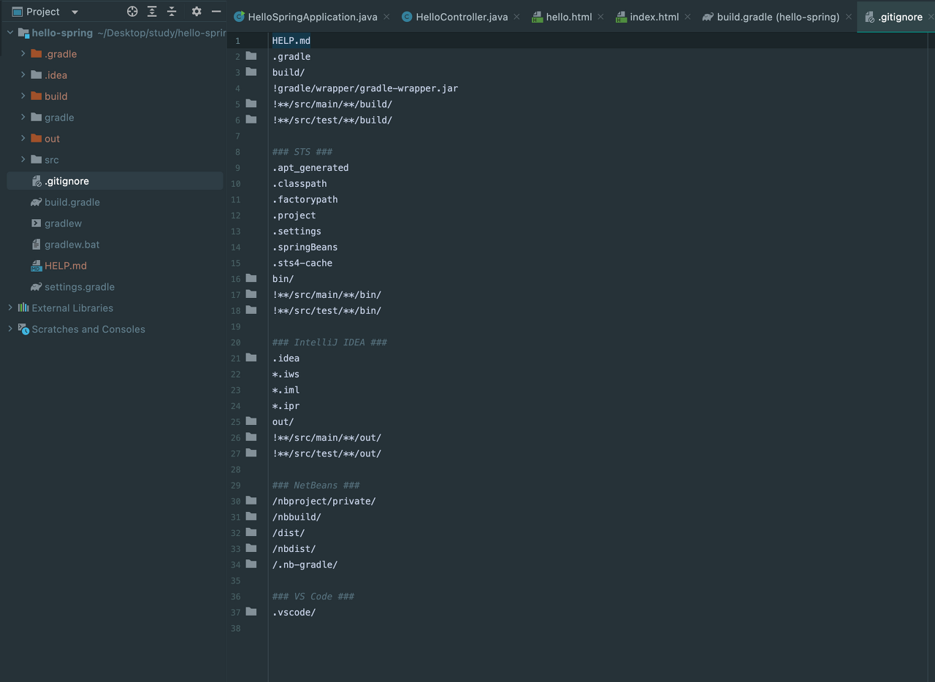Click the '### NetBeans ###' comment line
Image resolution: width=935 pixels, height=682 pixels.
[316, 486]
